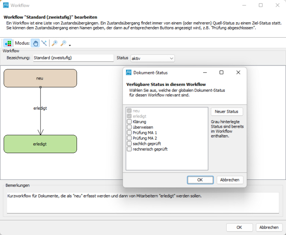Viewport: 286px width, 235px height.
Task: Select the erledigt workflow node
Action: coord(40,144)
